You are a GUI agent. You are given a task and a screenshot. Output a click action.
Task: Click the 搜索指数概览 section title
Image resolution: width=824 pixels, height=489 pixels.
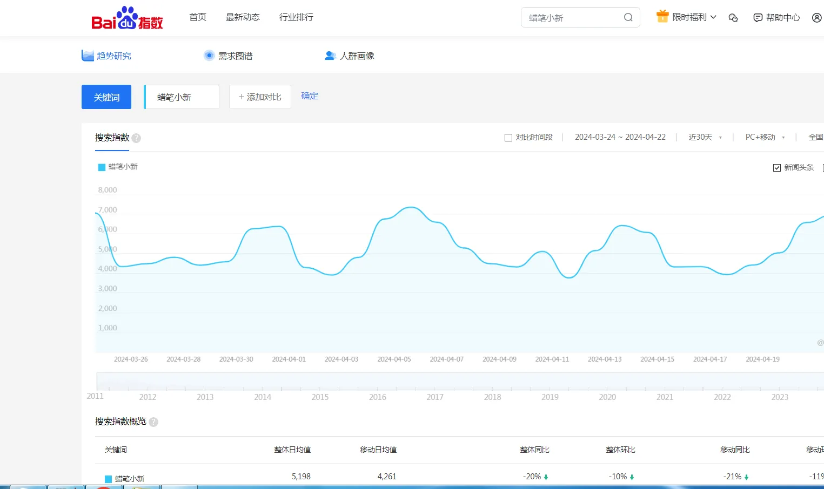pyautogui.click(x=120, y=422)
